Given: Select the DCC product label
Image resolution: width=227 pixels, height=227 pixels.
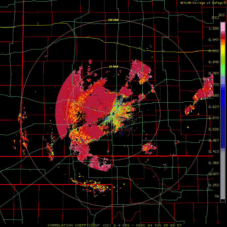Looking at the screenshot, I should [x=221, y=15].
